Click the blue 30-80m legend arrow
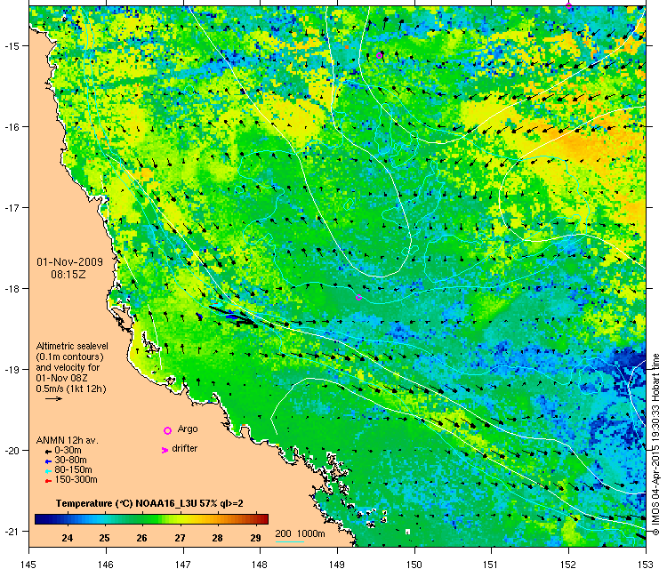Screen dimensions: 667x569 48,461
